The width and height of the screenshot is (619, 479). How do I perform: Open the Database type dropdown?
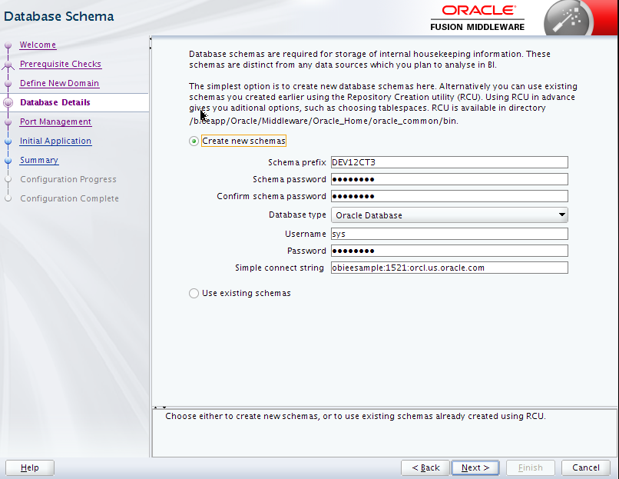click(449, 215)
